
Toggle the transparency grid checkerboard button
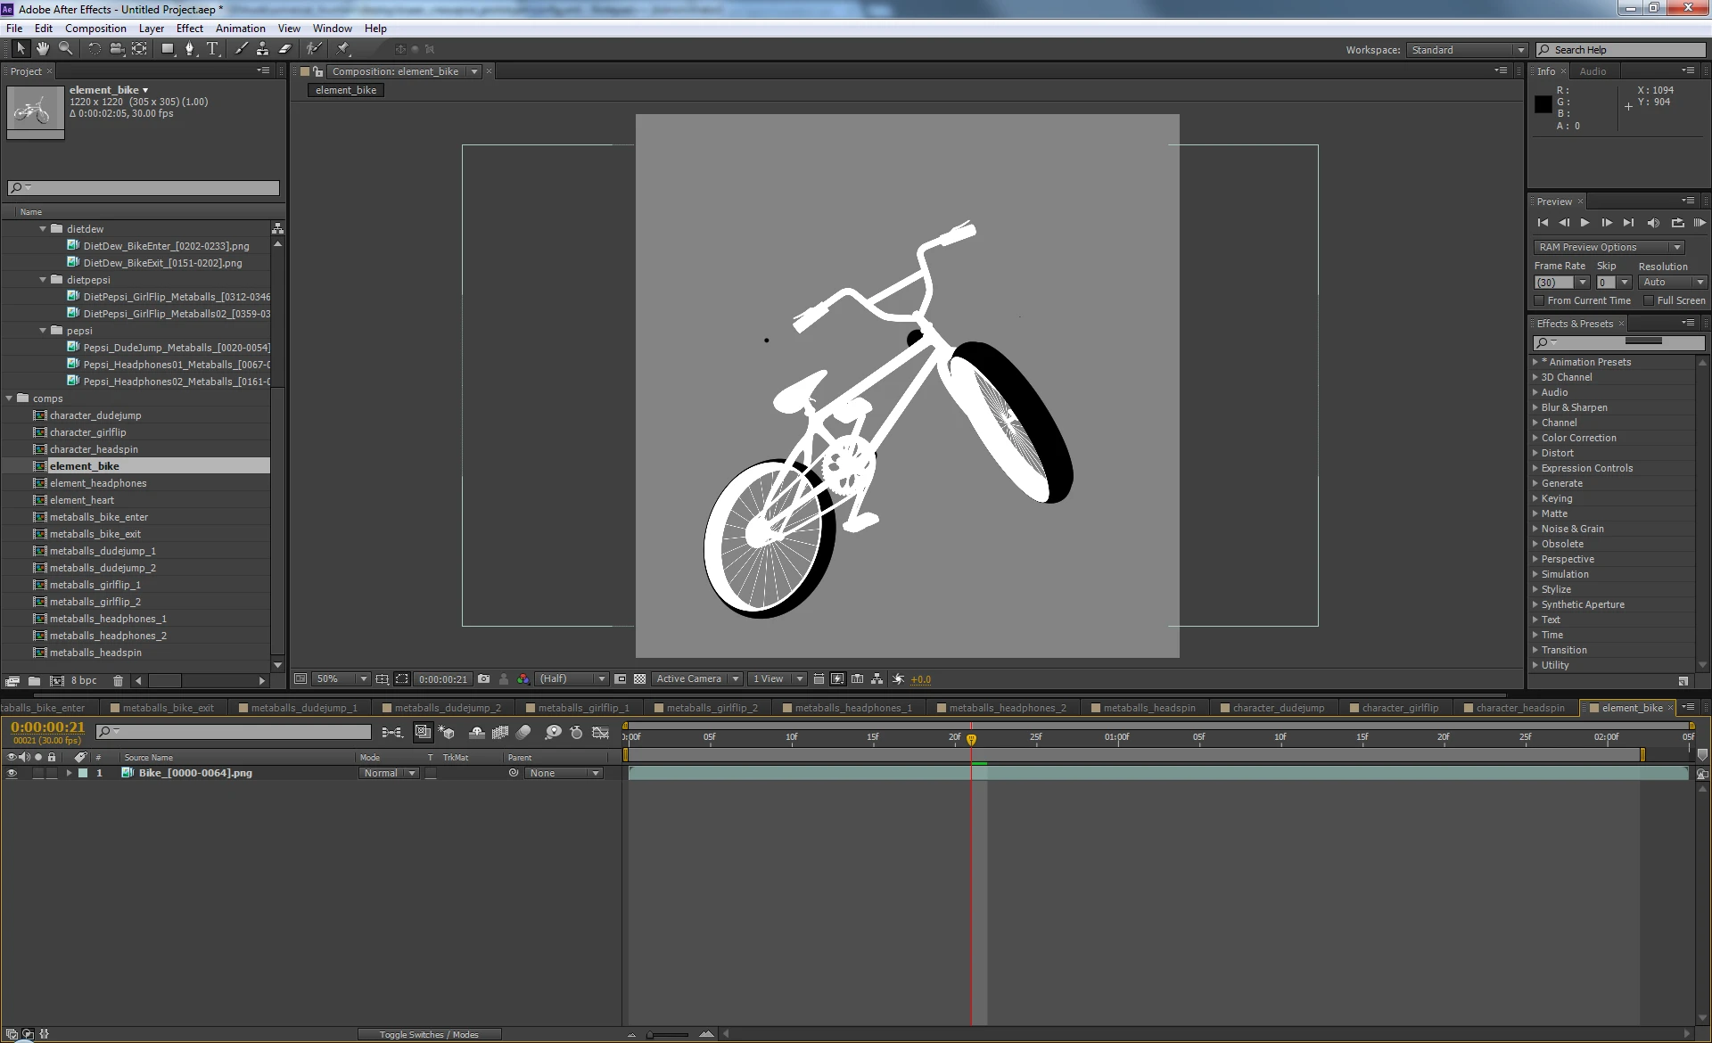click(x=639, y=678)
